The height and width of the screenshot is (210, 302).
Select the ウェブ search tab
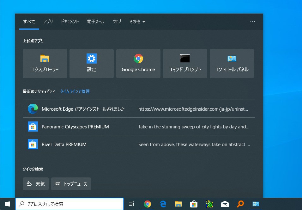117,22
